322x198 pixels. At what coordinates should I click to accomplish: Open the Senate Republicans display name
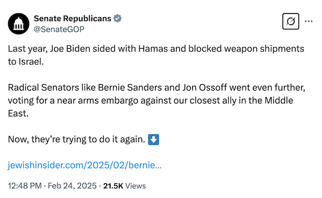click(x=72, y=18)
